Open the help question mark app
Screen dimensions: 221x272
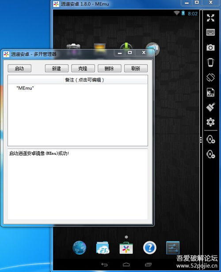click(149, 248)
